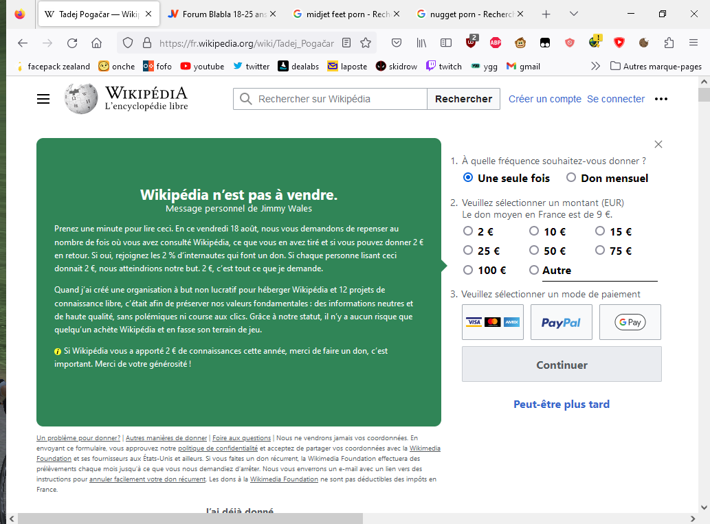
Task: Show more bookmarks with the chevrons
Action: click(x=595, y=67)
